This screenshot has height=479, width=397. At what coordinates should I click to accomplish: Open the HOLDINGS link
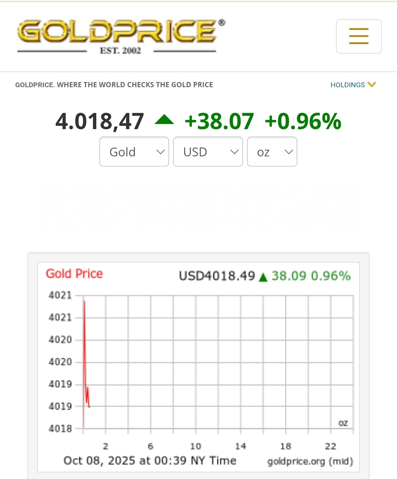point(347,85)
